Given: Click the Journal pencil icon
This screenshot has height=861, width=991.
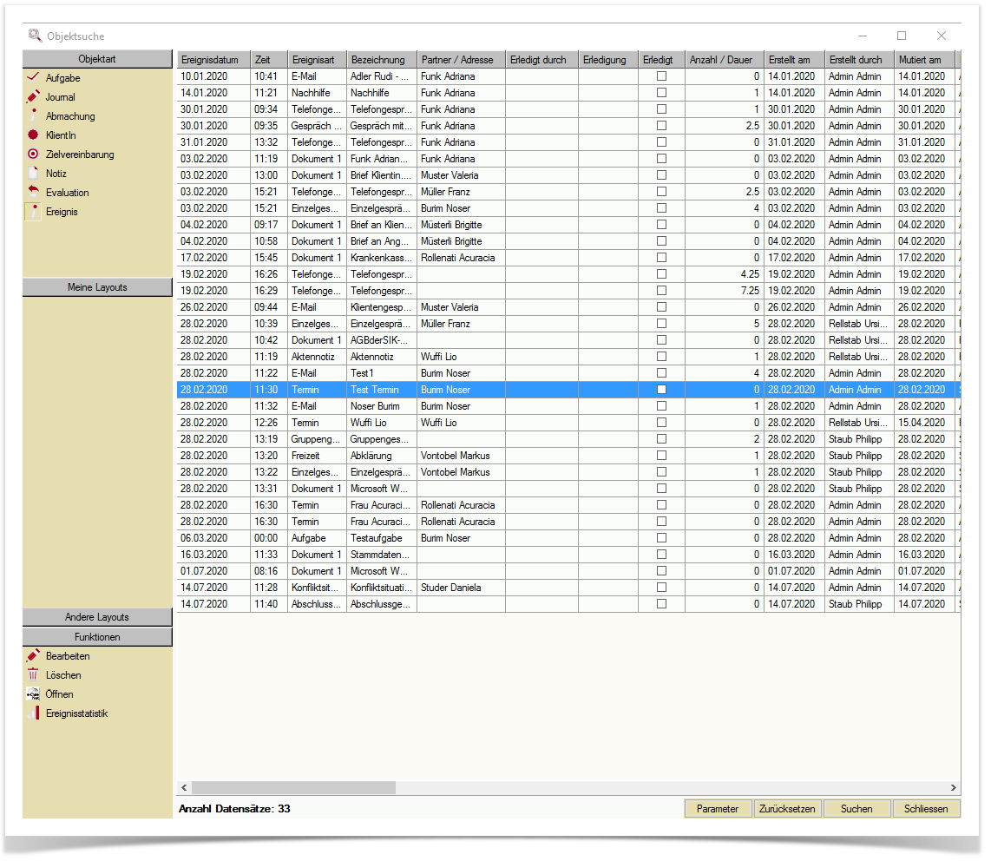Looking at the screenshot, I should (34, 96).
